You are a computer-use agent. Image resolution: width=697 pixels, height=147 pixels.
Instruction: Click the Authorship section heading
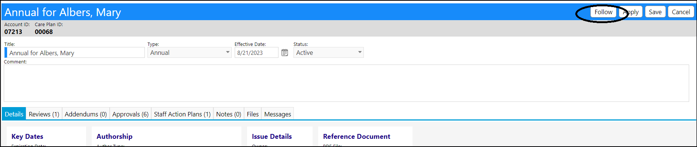pyautogui.click(x=115, y=137)
